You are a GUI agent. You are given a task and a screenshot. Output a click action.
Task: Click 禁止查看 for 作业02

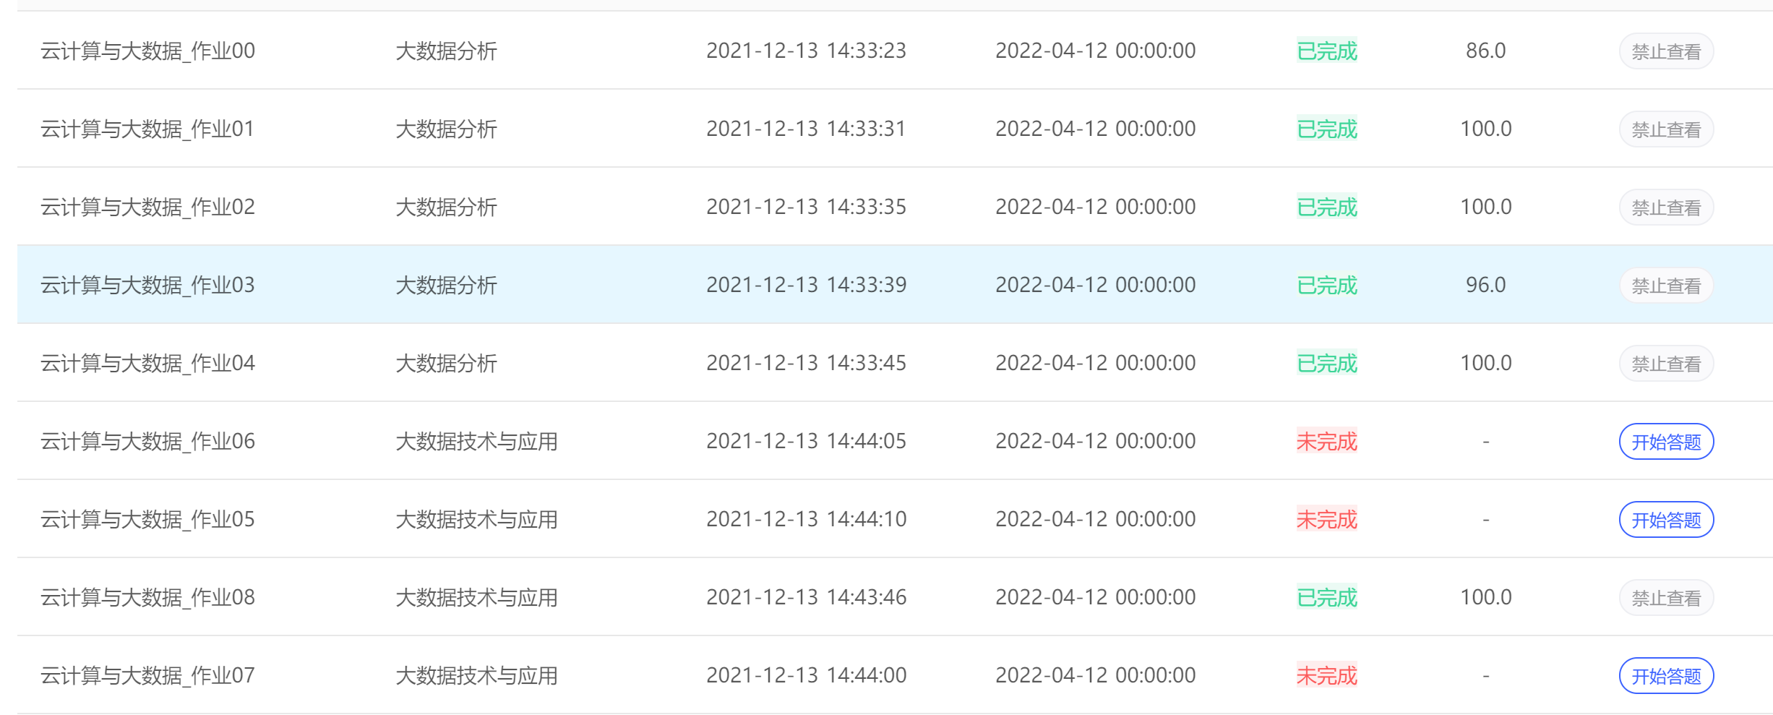pos(1666,207)
